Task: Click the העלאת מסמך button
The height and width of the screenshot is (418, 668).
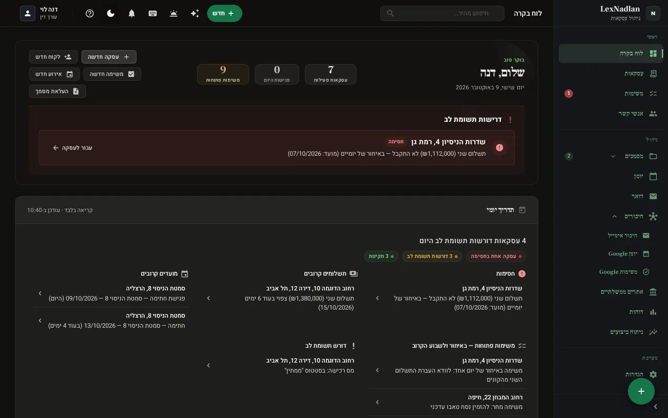Action: (57, 91)
